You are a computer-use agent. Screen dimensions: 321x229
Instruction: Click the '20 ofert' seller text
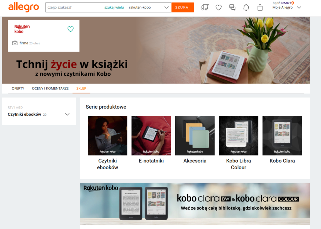(34, 43)
